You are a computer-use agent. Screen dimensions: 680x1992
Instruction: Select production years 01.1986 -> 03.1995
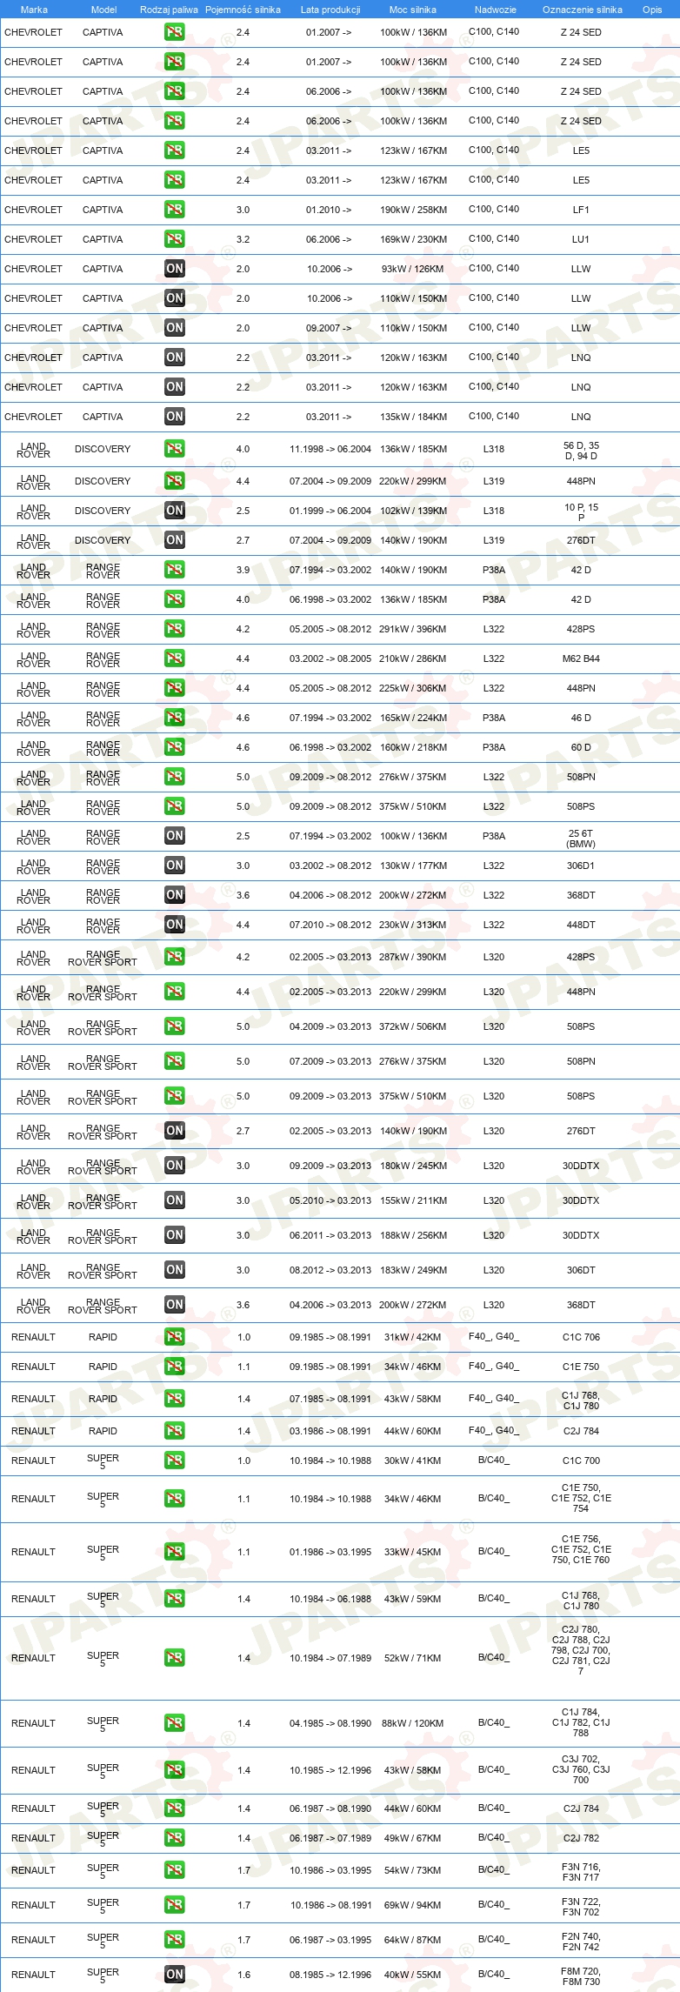point(330,1552)
